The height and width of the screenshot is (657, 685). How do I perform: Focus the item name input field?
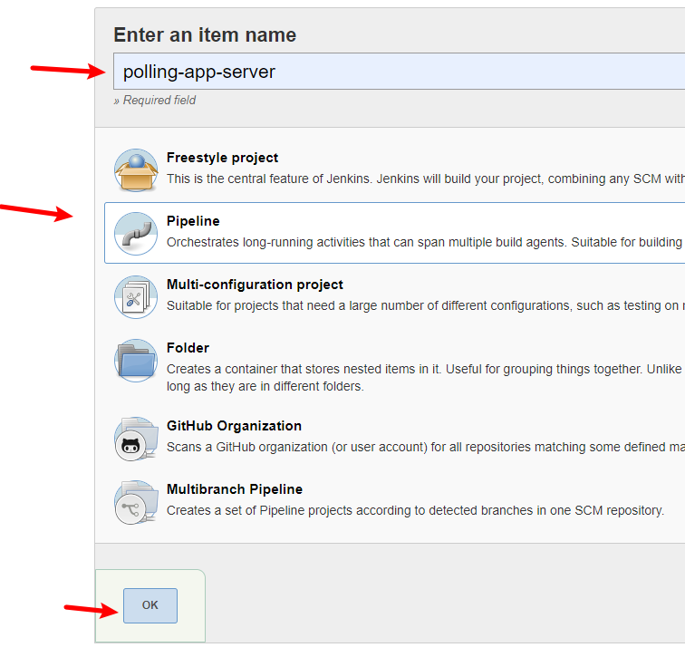pyautogui.click(x=399, y=72)
